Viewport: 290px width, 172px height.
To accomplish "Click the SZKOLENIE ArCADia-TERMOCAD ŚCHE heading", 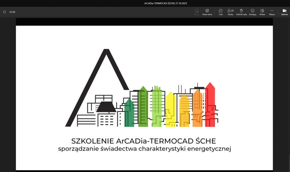I will (144, 141).
